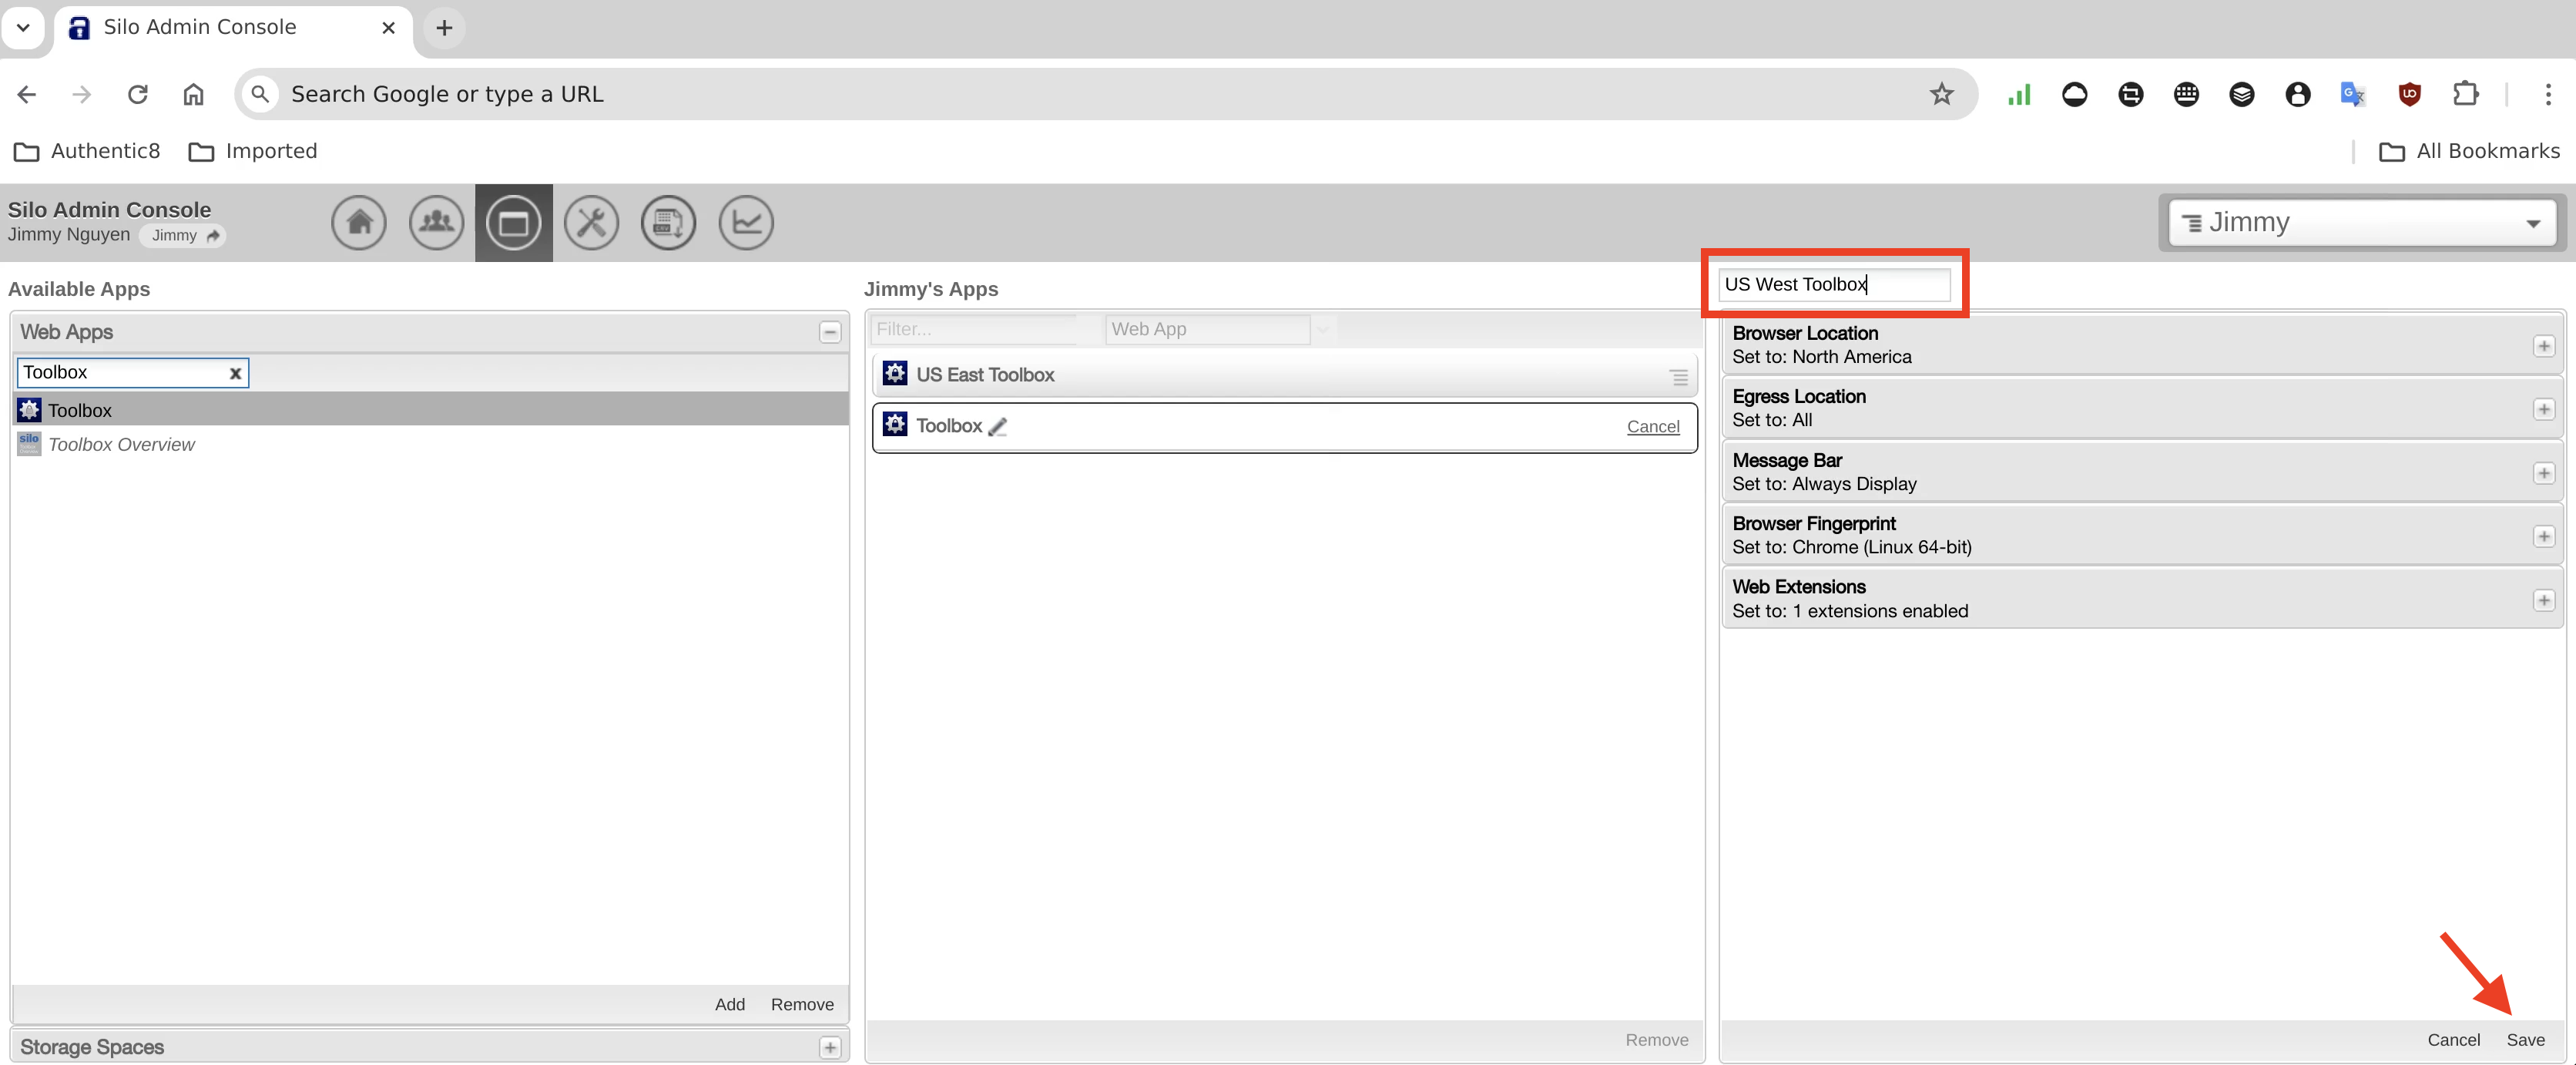Click the Home icon in Silo toolbar
Image resolution: width=2576 pixels, height=1065 pixels.
(359, 222)
